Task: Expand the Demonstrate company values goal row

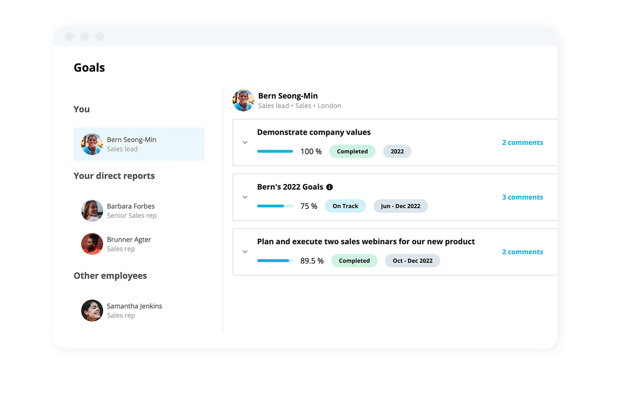Action: pyautogui.click(x=246, y=142)
